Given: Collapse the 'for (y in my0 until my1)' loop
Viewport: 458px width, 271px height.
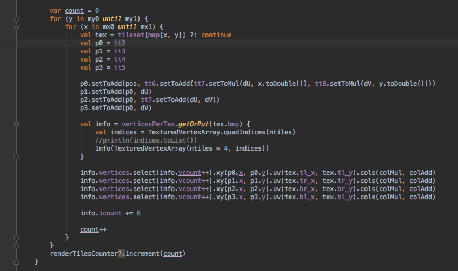Looking at the screenshot, I should [x=17, y=18].
